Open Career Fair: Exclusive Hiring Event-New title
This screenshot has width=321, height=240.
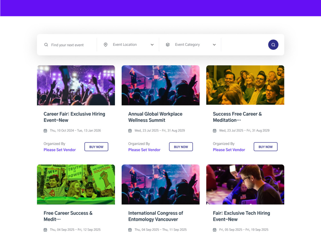(74, 117)
